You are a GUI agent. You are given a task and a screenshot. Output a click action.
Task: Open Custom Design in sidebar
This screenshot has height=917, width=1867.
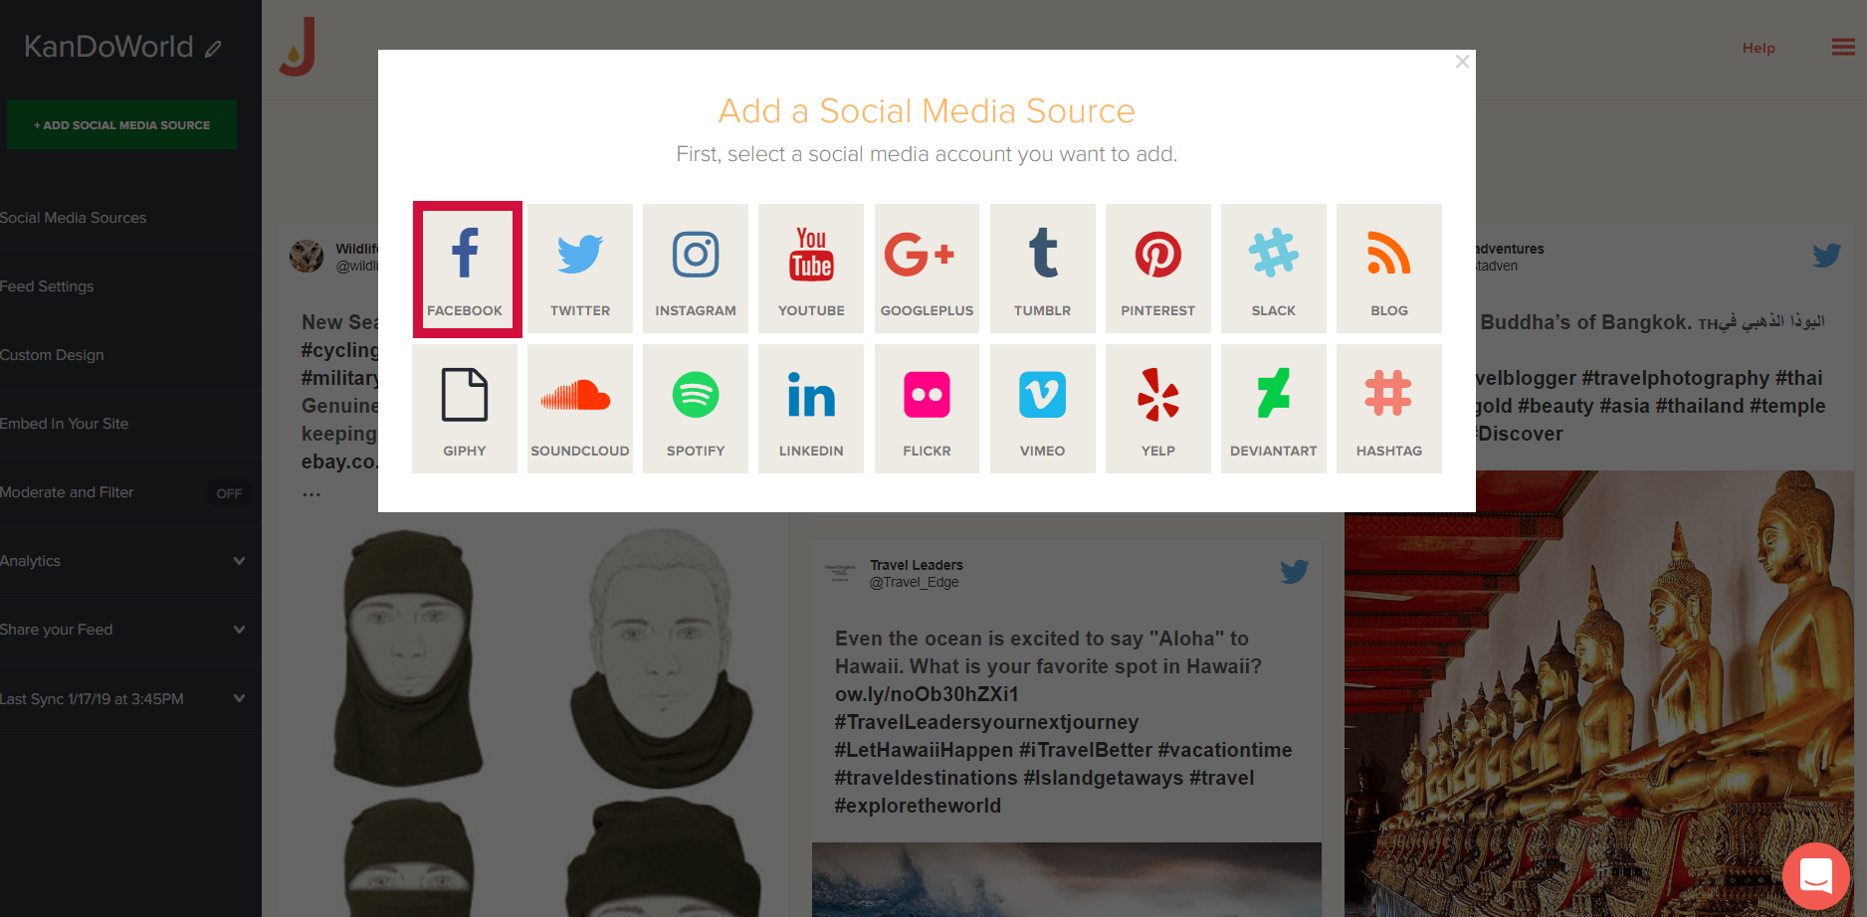tap(52, 355)
